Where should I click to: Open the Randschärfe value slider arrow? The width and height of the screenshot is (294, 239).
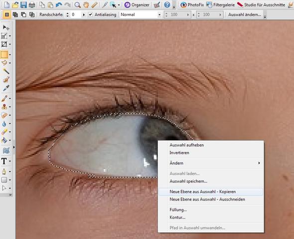coord(84,14)
